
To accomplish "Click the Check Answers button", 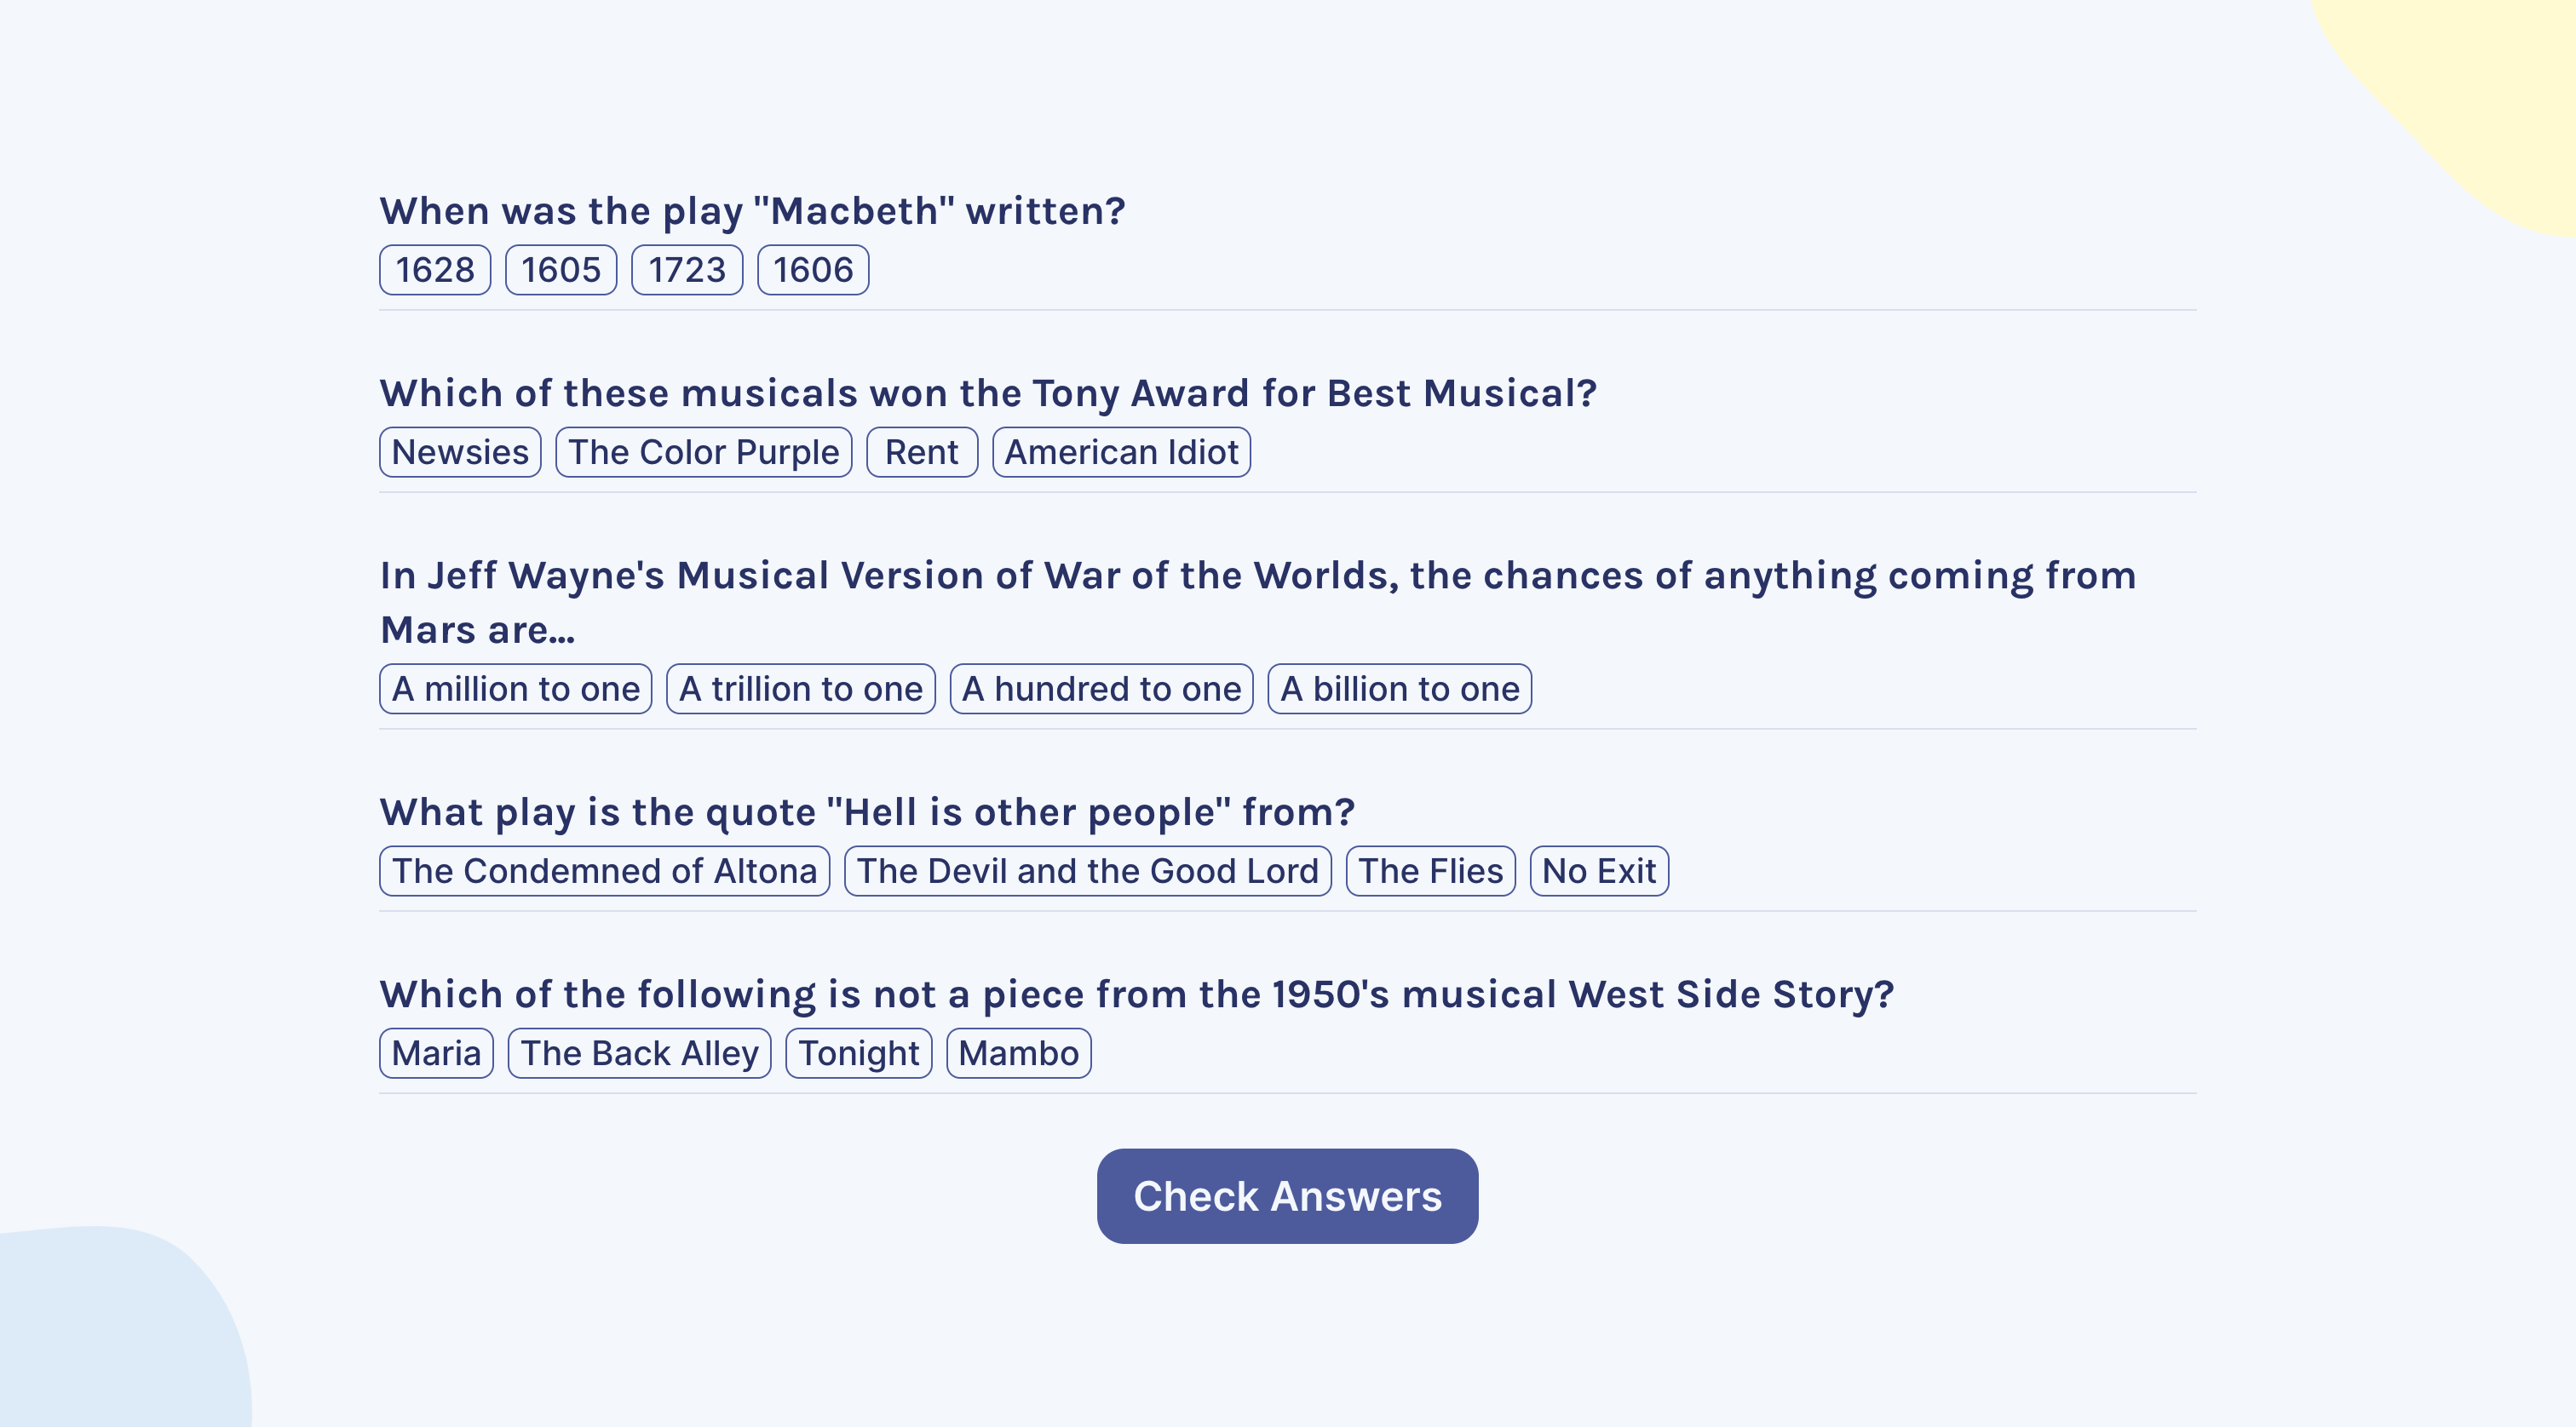I will (x=1288, y=1196).
